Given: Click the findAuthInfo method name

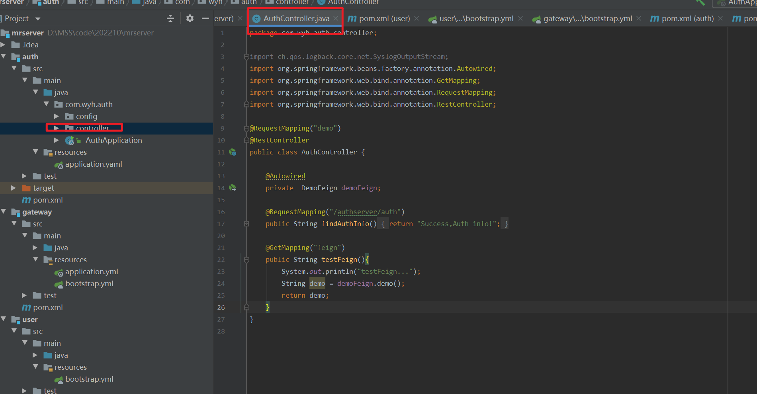Looking at the screenshot, I should pyautogui.click(x=345, y=224).
